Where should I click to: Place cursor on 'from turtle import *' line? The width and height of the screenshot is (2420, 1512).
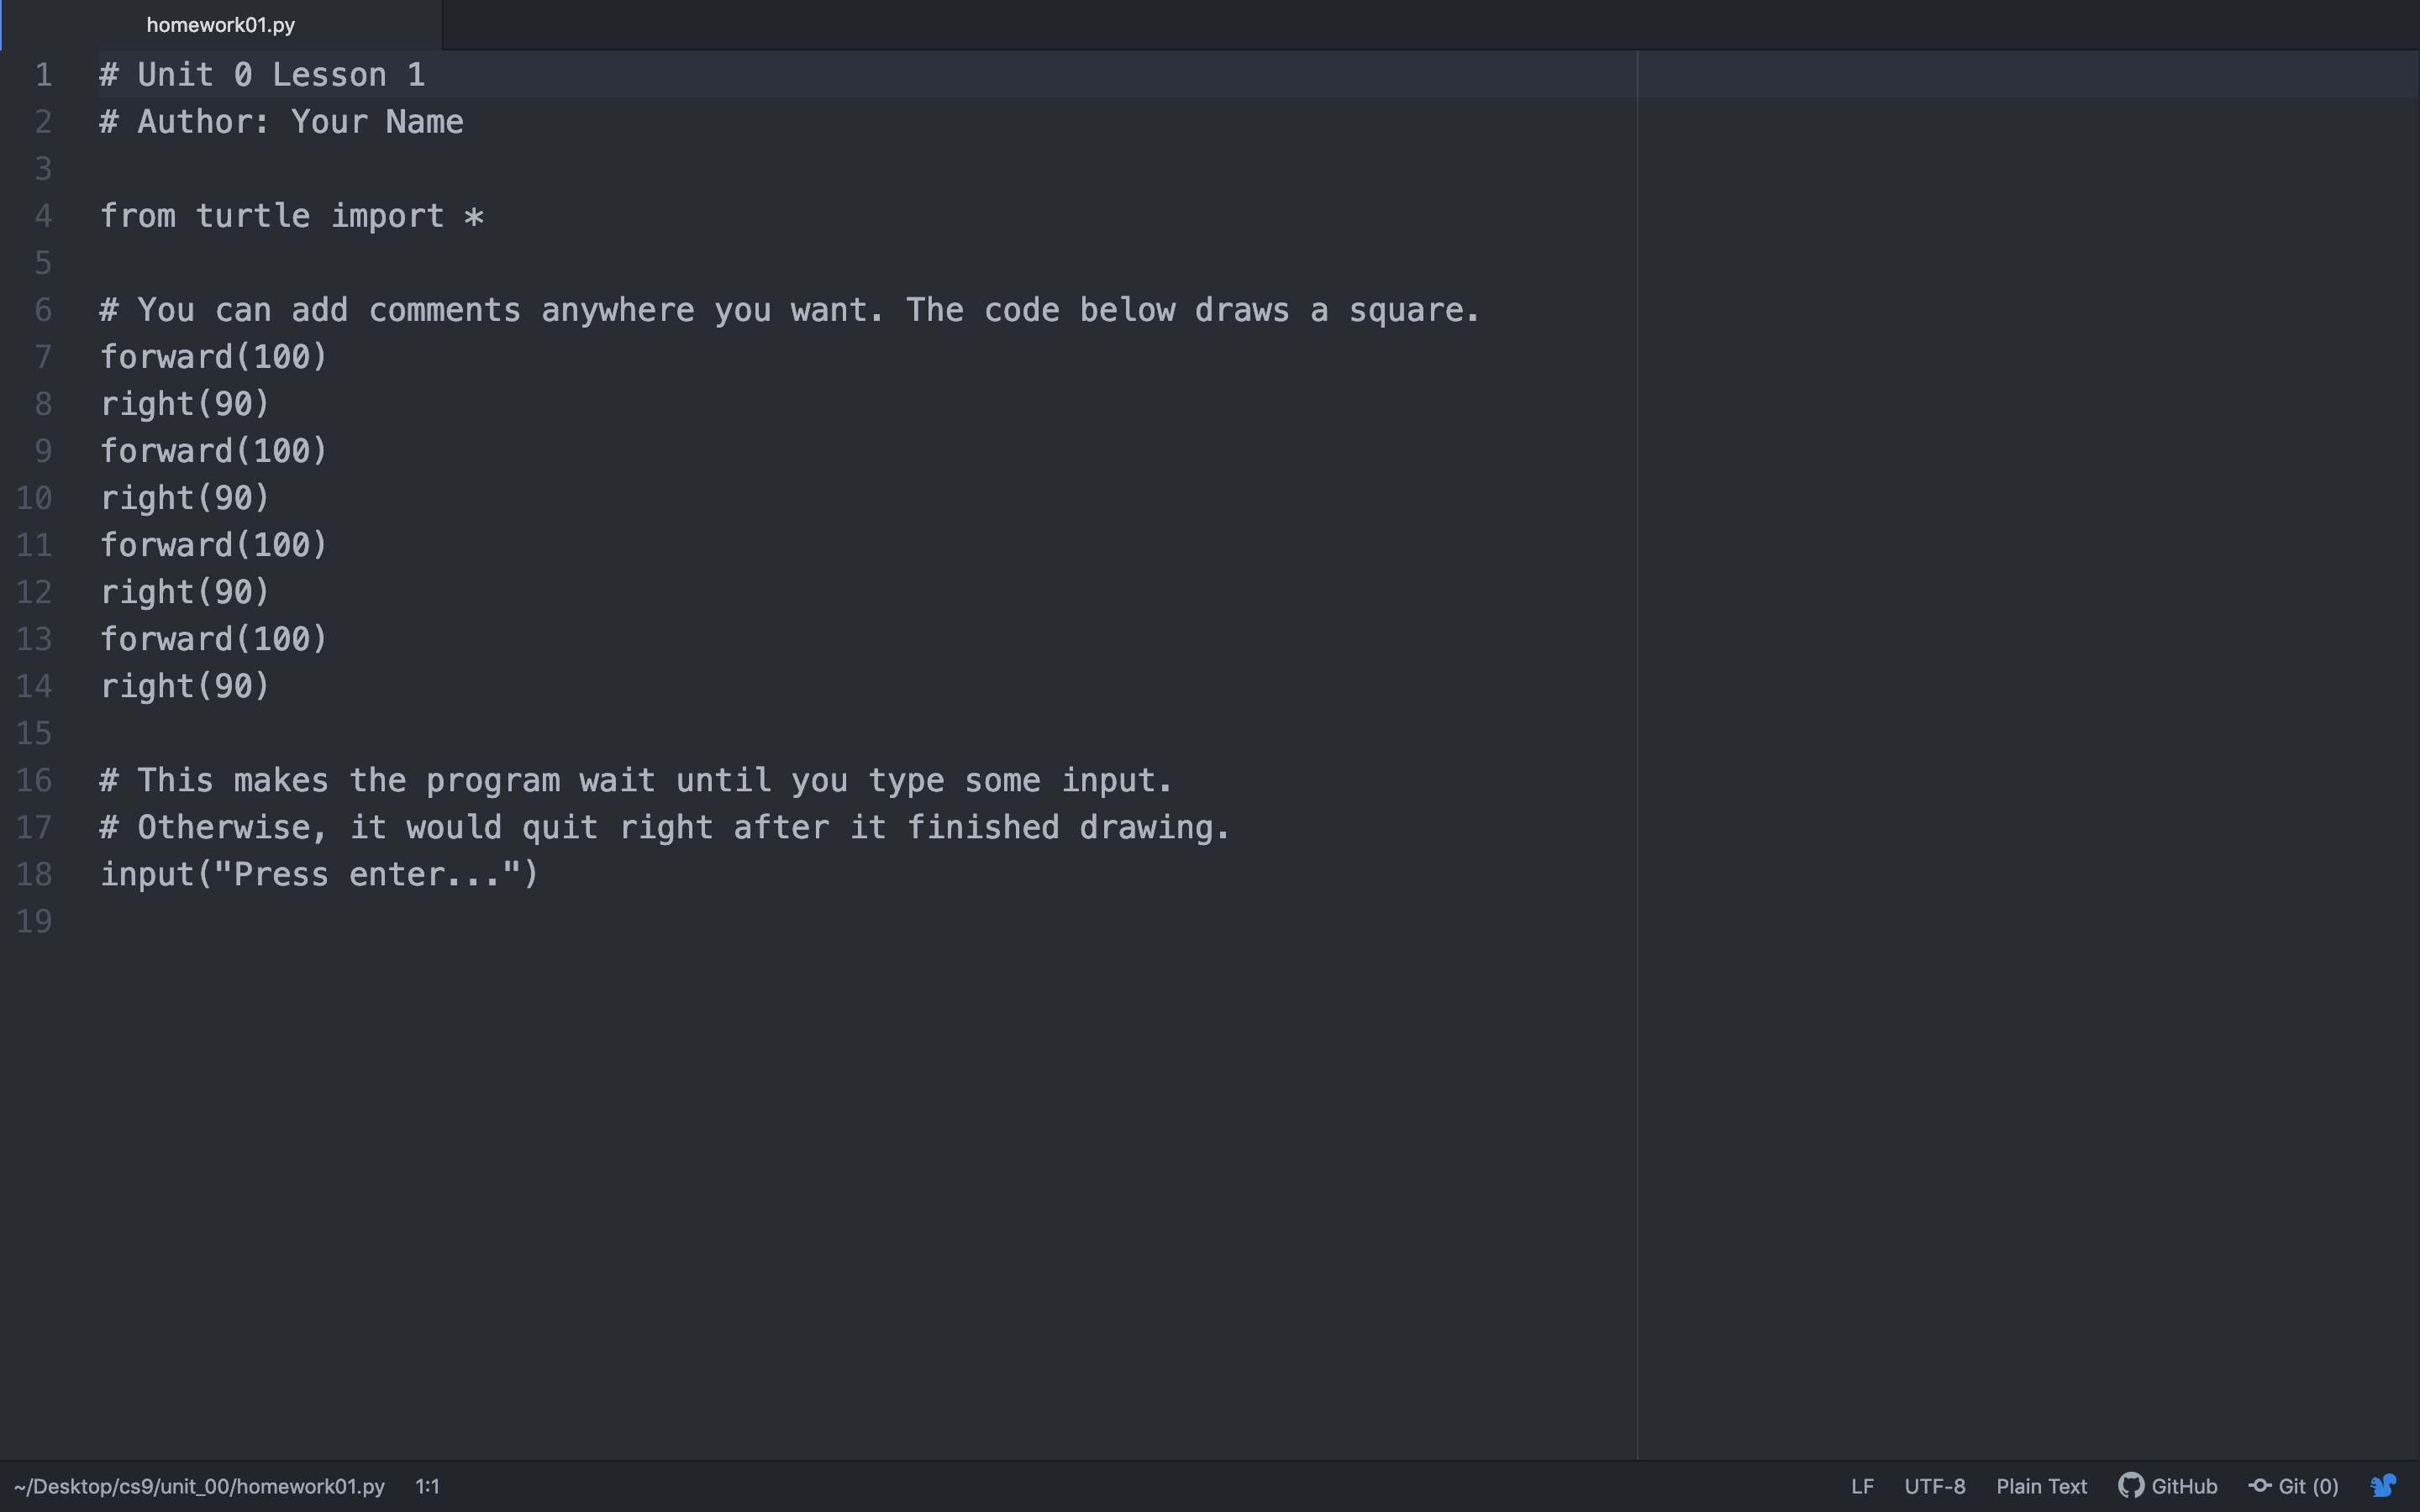pyautogui.click(x=292, y=216)
